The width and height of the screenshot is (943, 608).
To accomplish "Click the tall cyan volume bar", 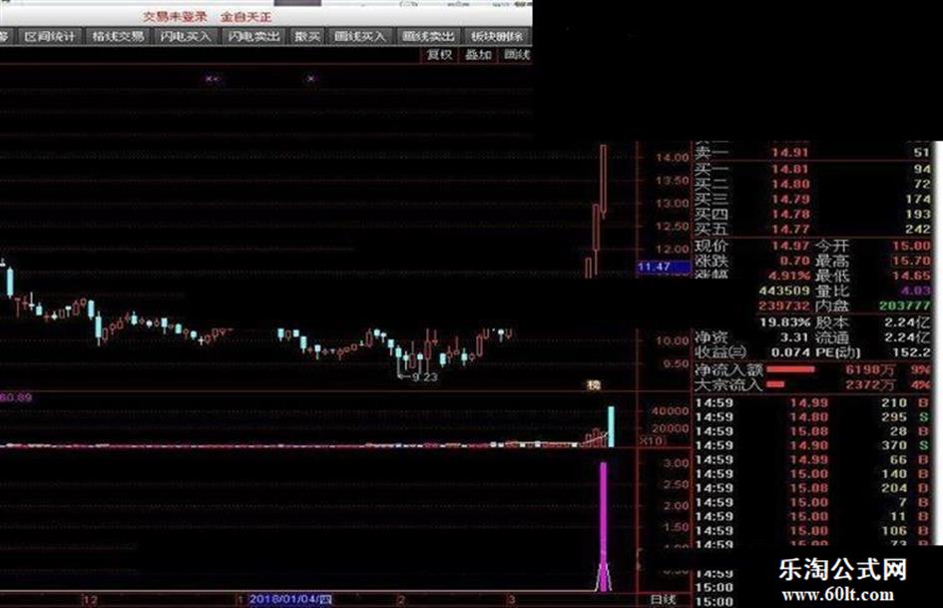I will coord(612,427).
